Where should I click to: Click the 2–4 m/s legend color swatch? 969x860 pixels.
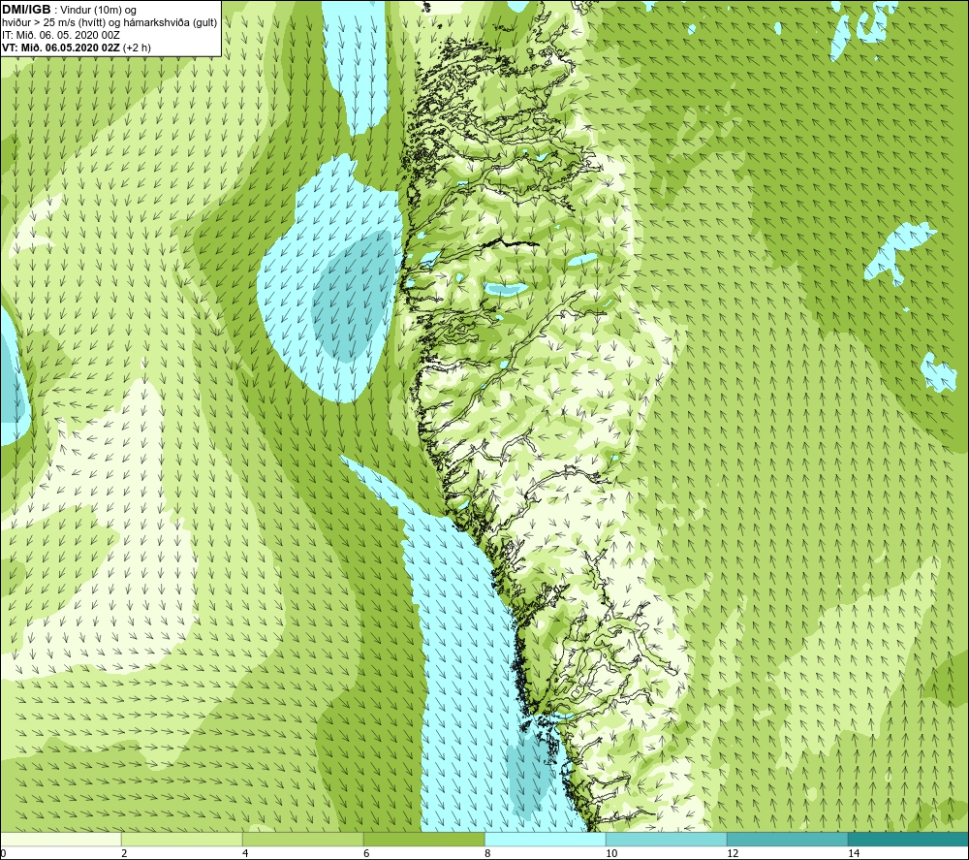point(182,839)
